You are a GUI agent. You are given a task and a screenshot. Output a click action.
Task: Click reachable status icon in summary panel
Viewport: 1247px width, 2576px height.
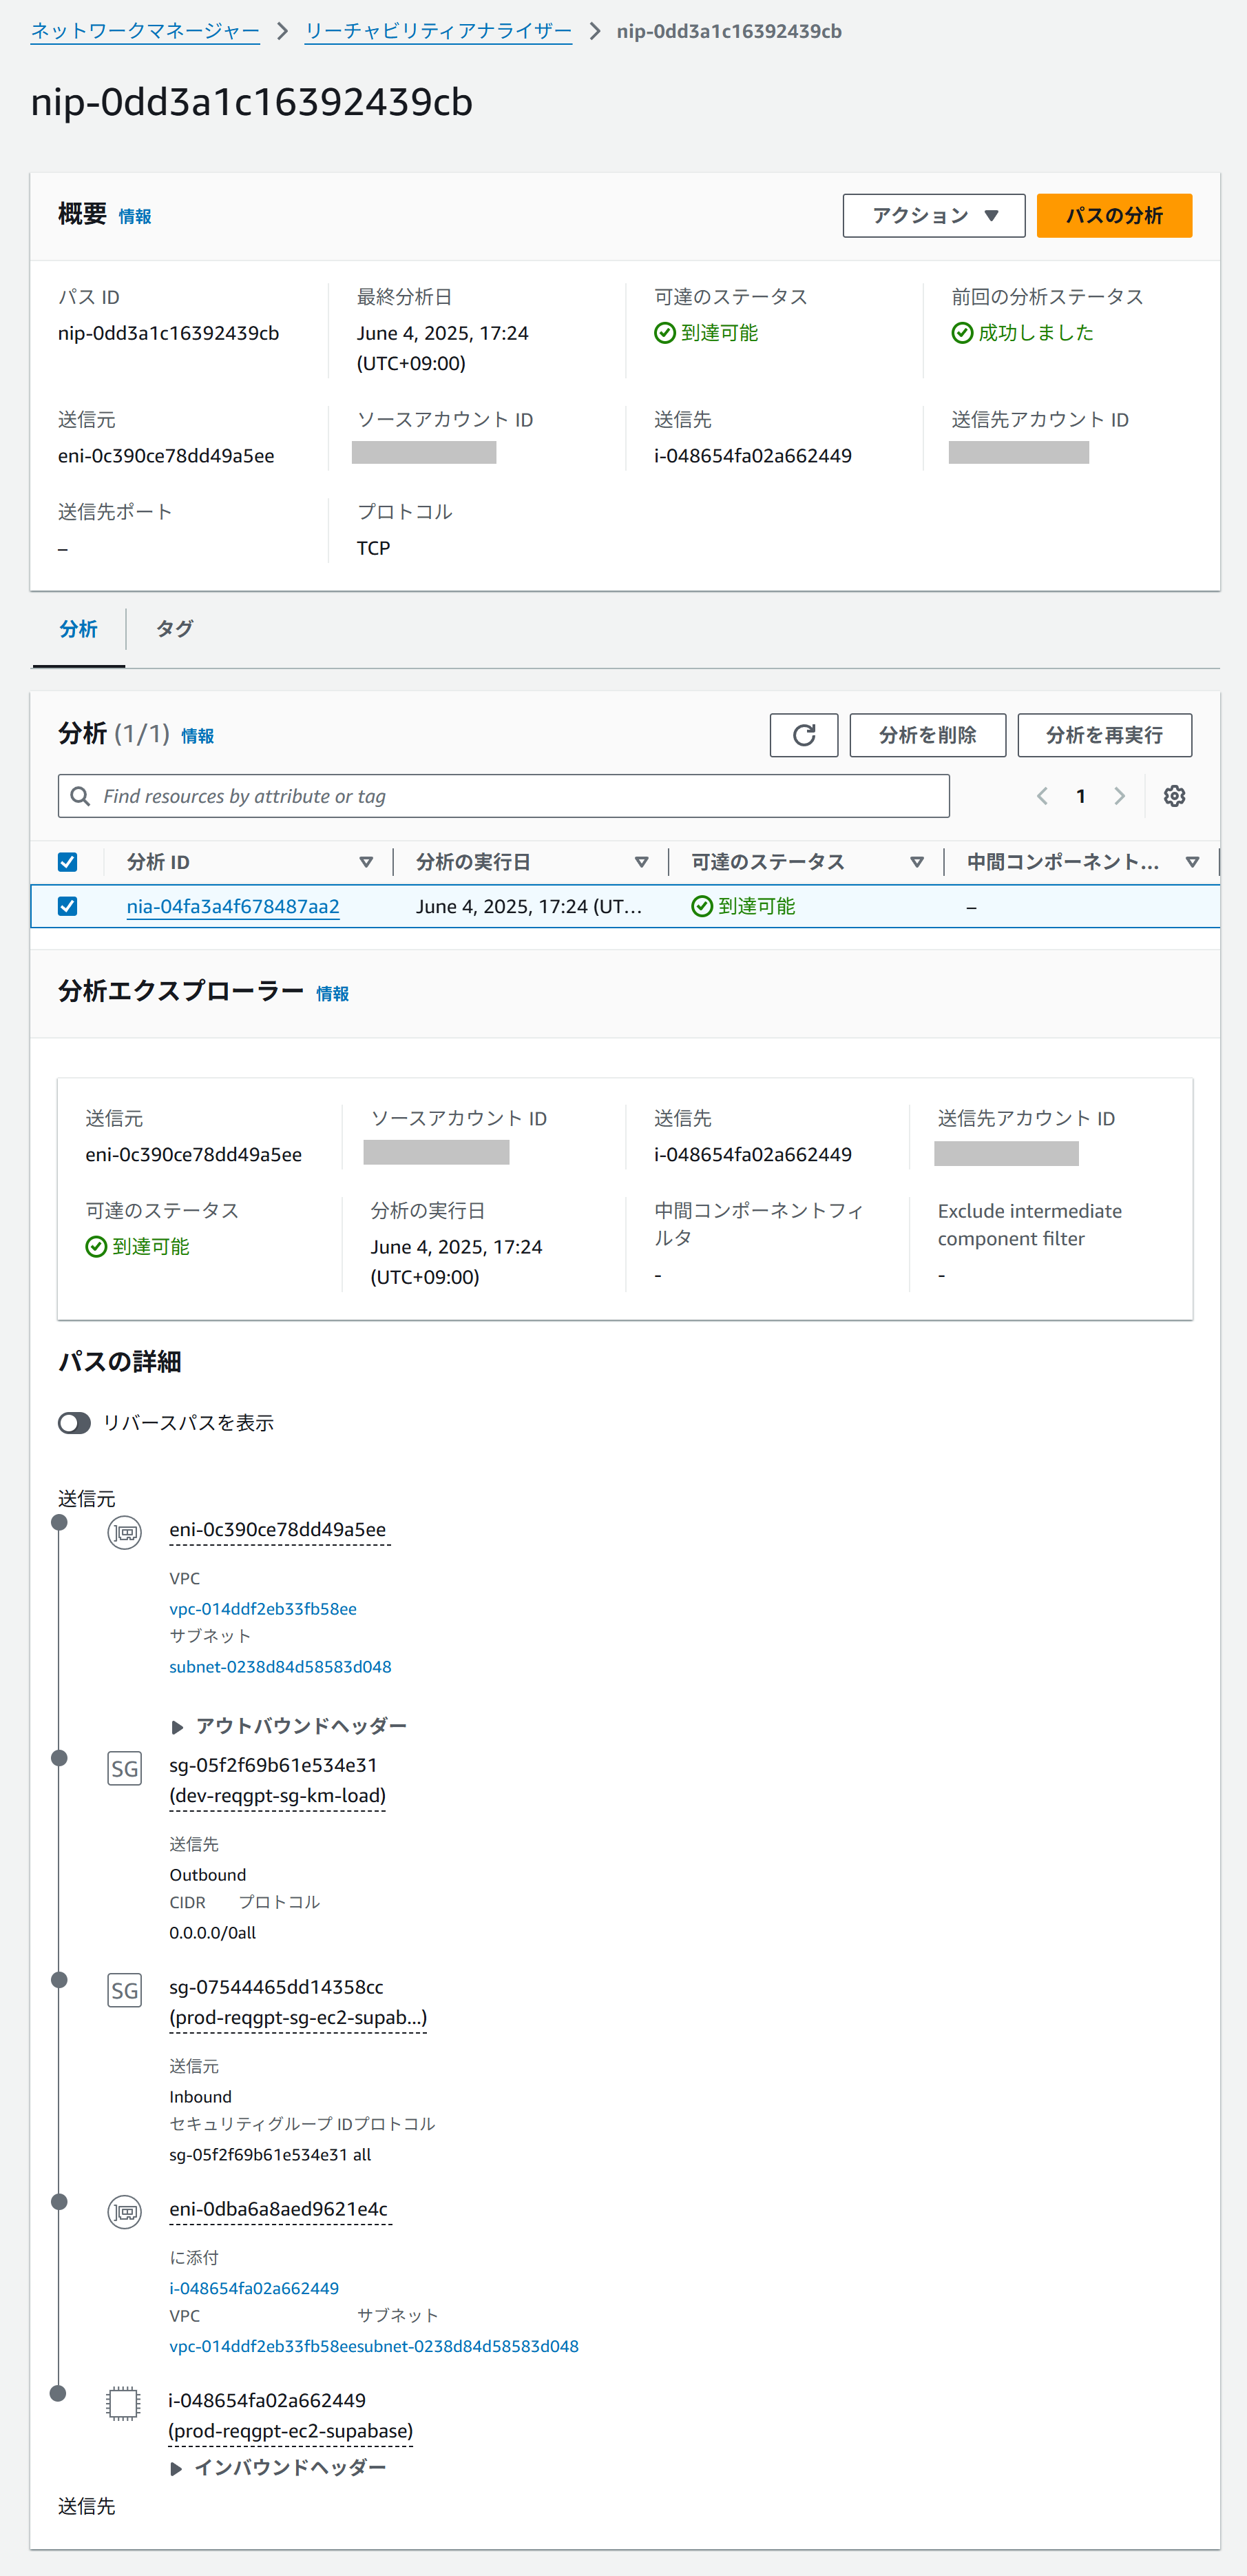664,333
